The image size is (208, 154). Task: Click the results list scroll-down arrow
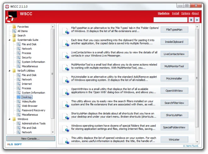pyautogui.click(x=197, y=142)
